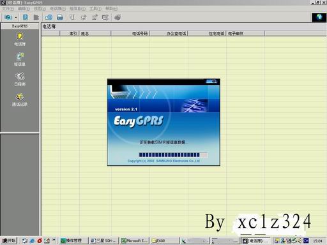Click the globe logo at toolbar's far right
Screen dimensions: 327x245
coord(319,17)
